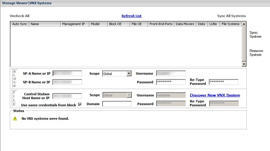Click Discover New VNX System link
Image resolution: width=270 pixels, height=151 pixels.
pyautogui.click(x=215, y=95)
